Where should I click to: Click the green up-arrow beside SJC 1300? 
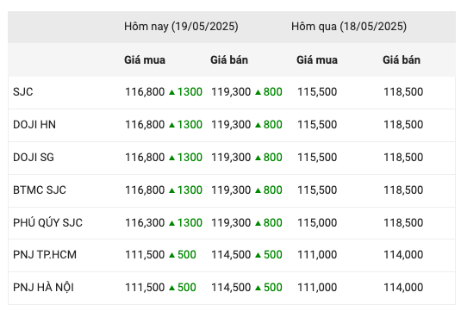point(172,92)
